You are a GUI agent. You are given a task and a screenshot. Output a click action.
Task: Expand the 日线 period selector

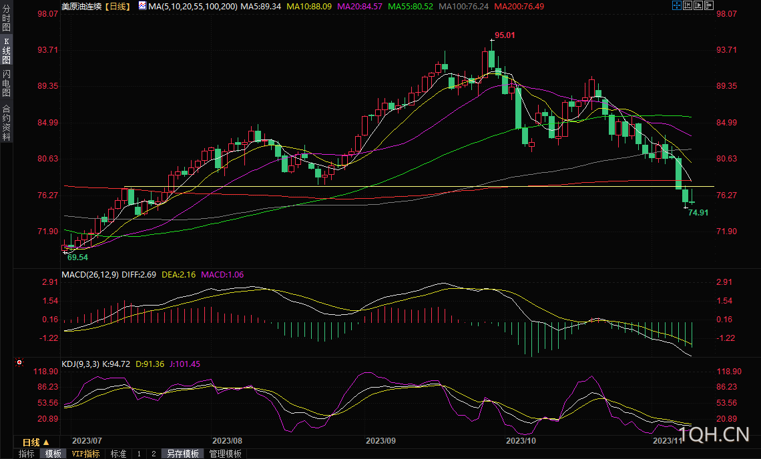click(x=35, y=442)
